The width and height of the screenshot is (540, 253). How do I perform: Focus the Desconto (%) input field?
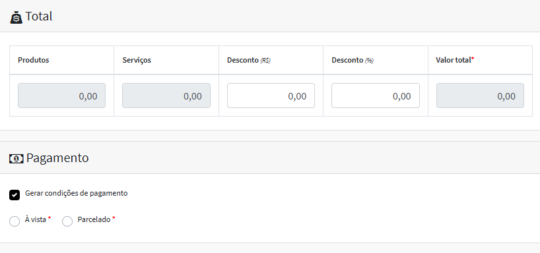point(376,96)
